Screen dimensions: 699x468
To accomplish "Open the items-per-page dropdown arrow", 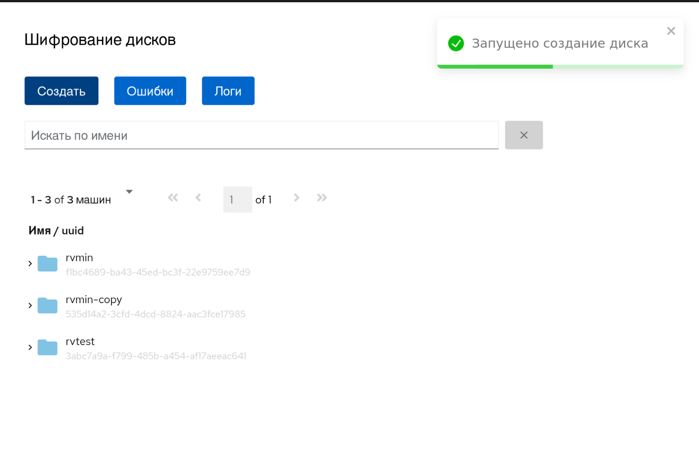I will click(129, 192).
